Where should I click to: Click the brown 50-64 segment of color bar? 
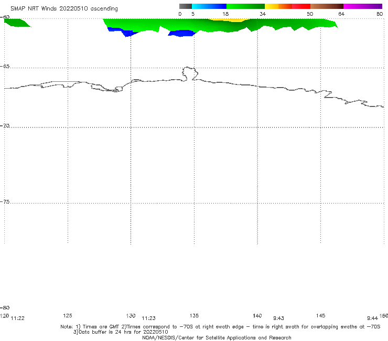327,6
